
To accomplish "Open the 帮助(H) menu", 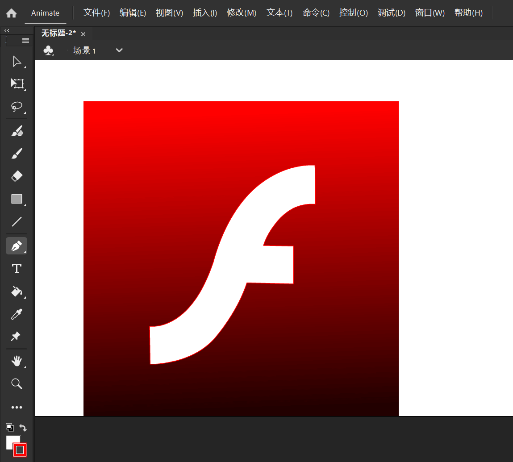I will (x=468, y=13).
